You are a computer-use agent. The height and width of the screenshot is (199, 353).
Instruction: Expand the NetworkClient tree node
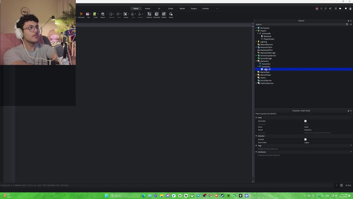click(256, 47)
